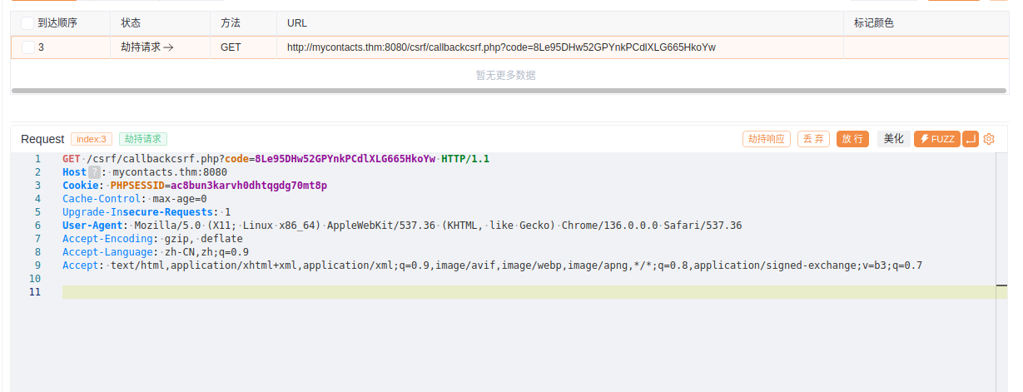Select the callbackcsrf.php URL in row 3
Image resolution: width=1023 pixels, height=392 pixels.
point(500,47)
